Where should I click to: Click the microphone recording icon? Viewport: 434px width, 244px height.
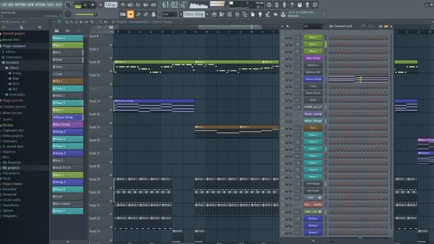284,5
